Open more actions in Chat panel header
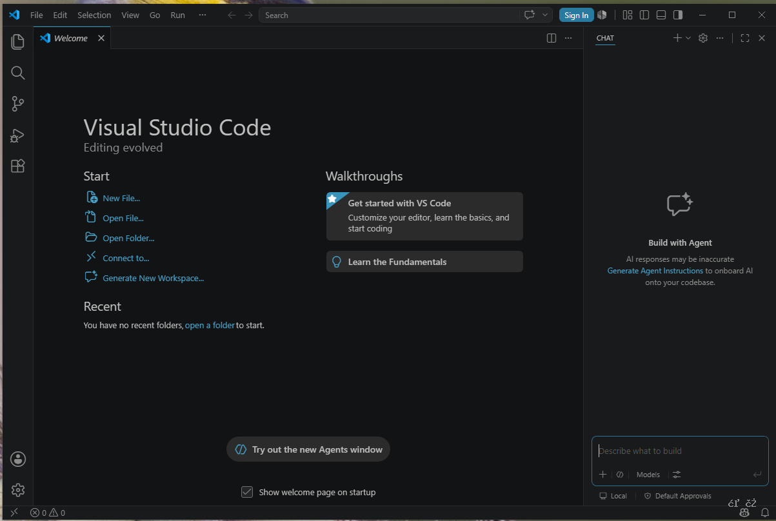The width and height of the screenshot is (776, 521). point(720,38)
